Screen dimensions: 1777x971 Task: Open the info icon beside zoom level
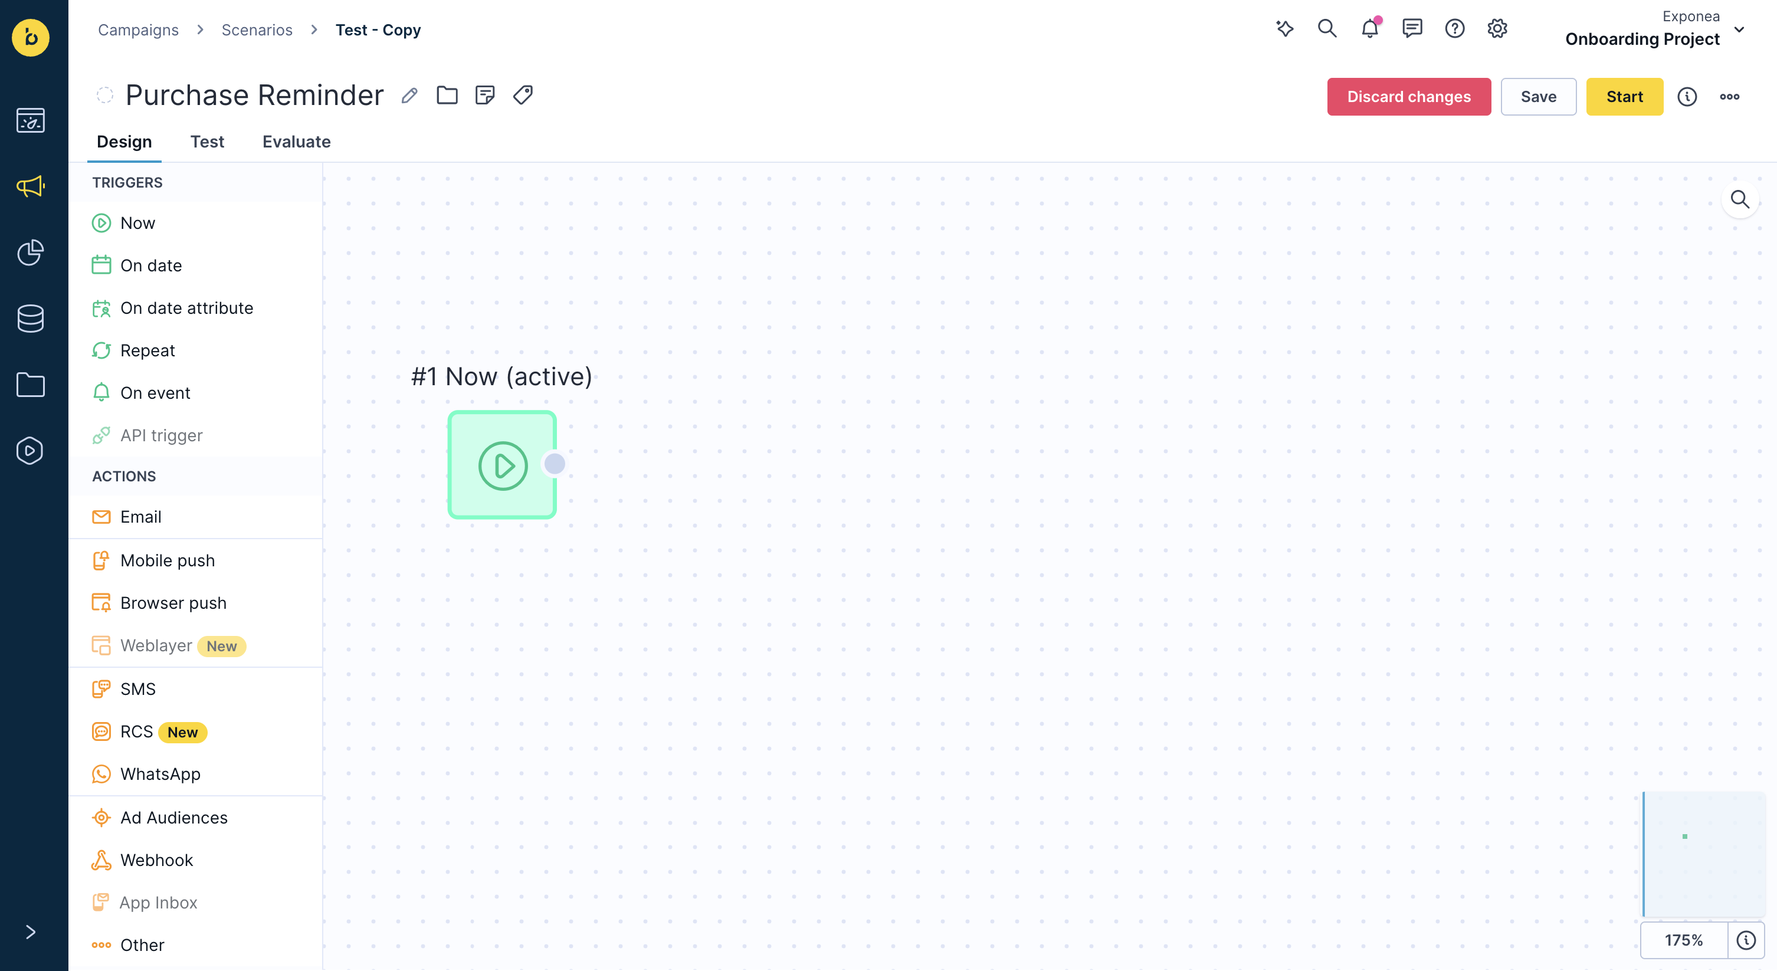[x=1746, y=941]
